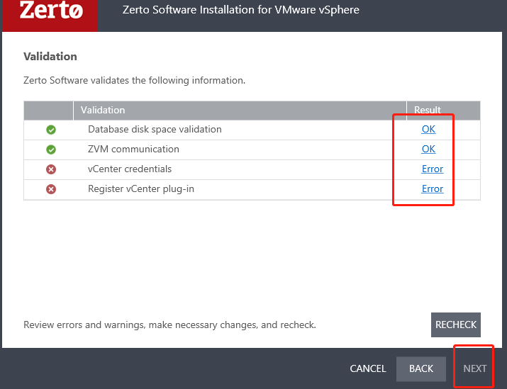This screenshot has height=389, width=507.
Task: Click the Validation column header
Action: pyautogui.click(x=240, y=110)
